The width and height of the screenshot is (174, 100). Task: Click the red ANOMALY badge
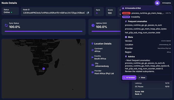tap(126, 13)
